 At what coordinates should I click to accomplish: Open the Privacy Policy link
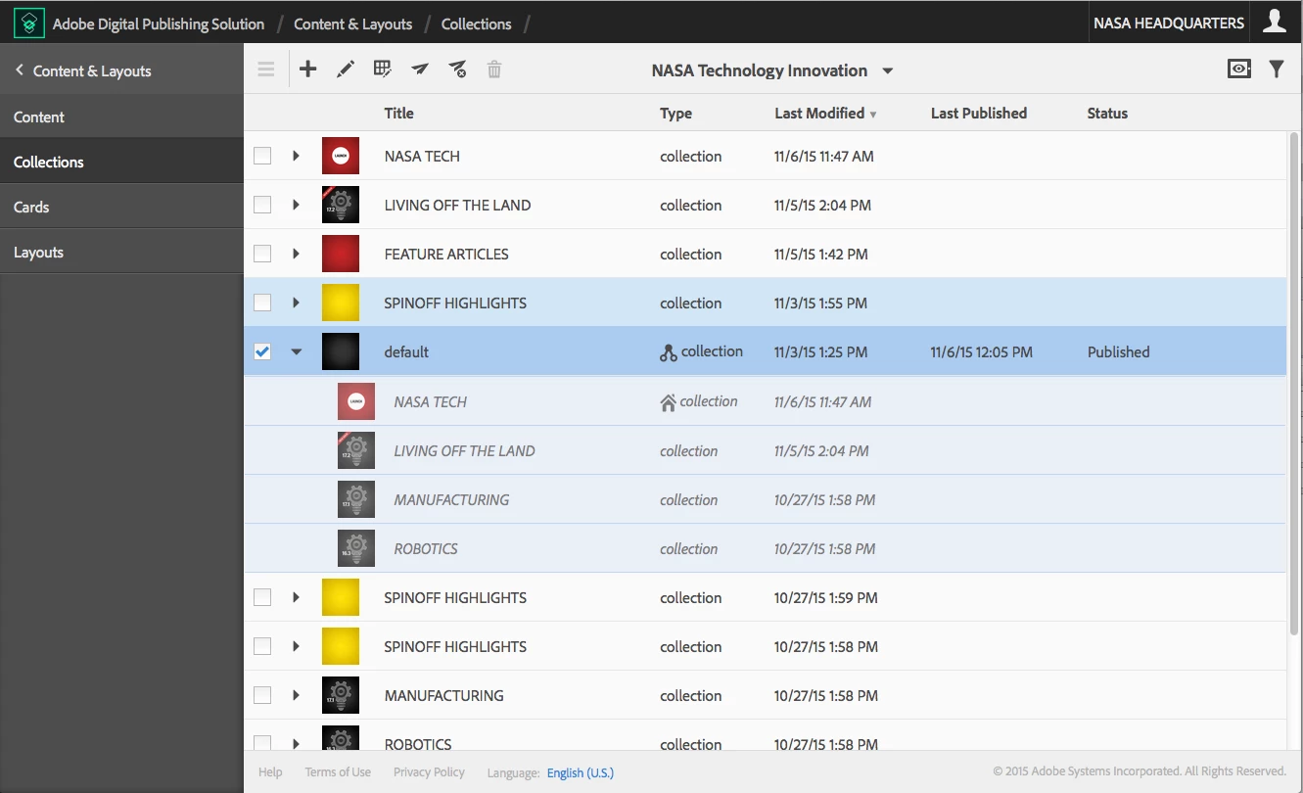pos(429,772)
